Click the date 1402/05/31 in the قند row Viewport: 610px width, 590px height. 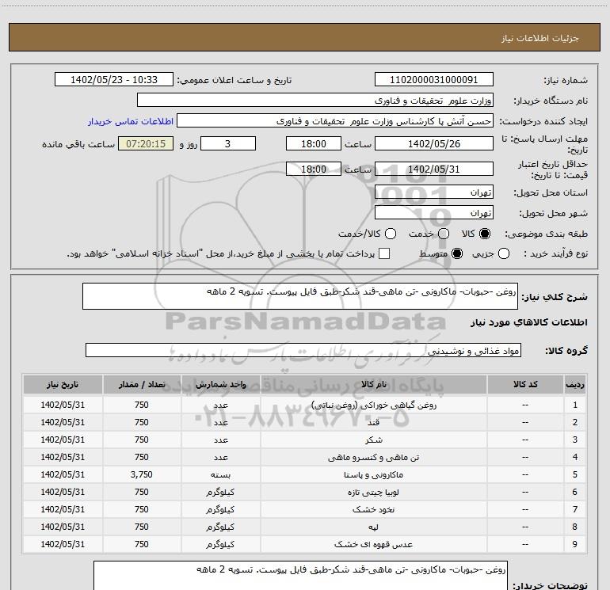(63, 422)
